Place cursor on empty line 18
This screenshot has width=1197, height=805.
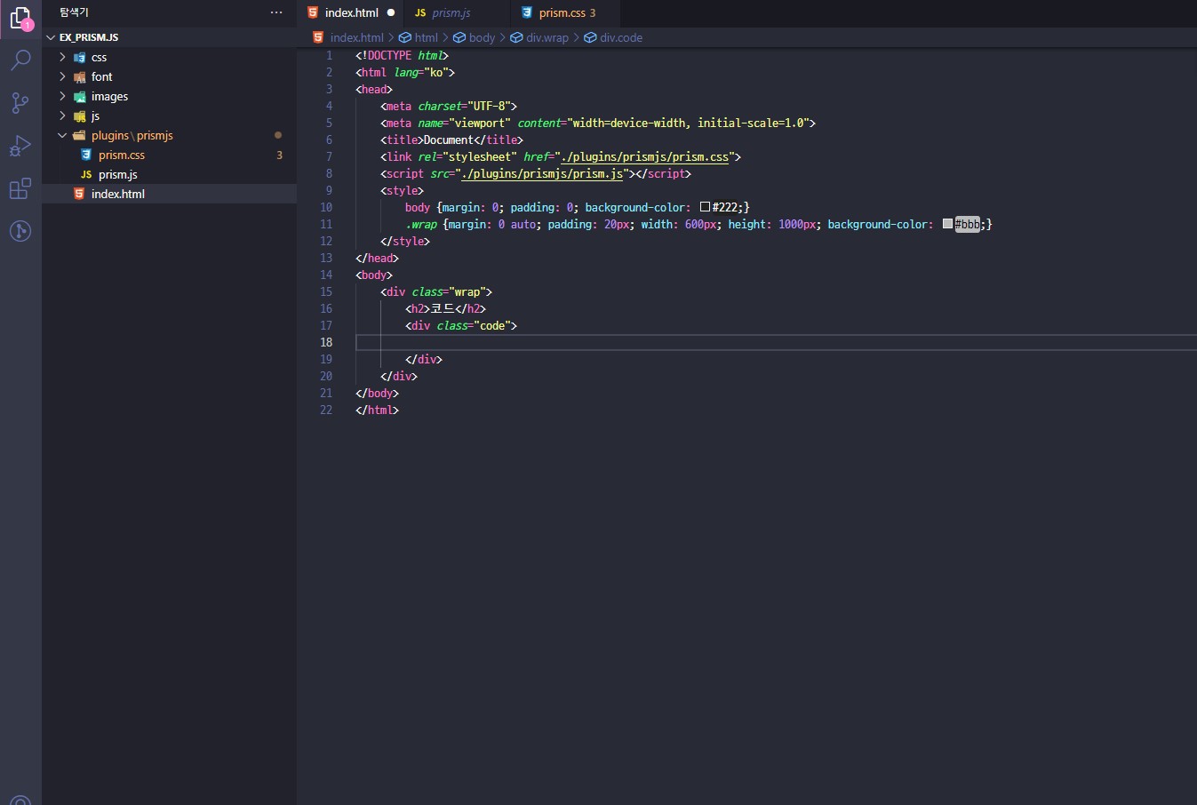click(776, 342)
